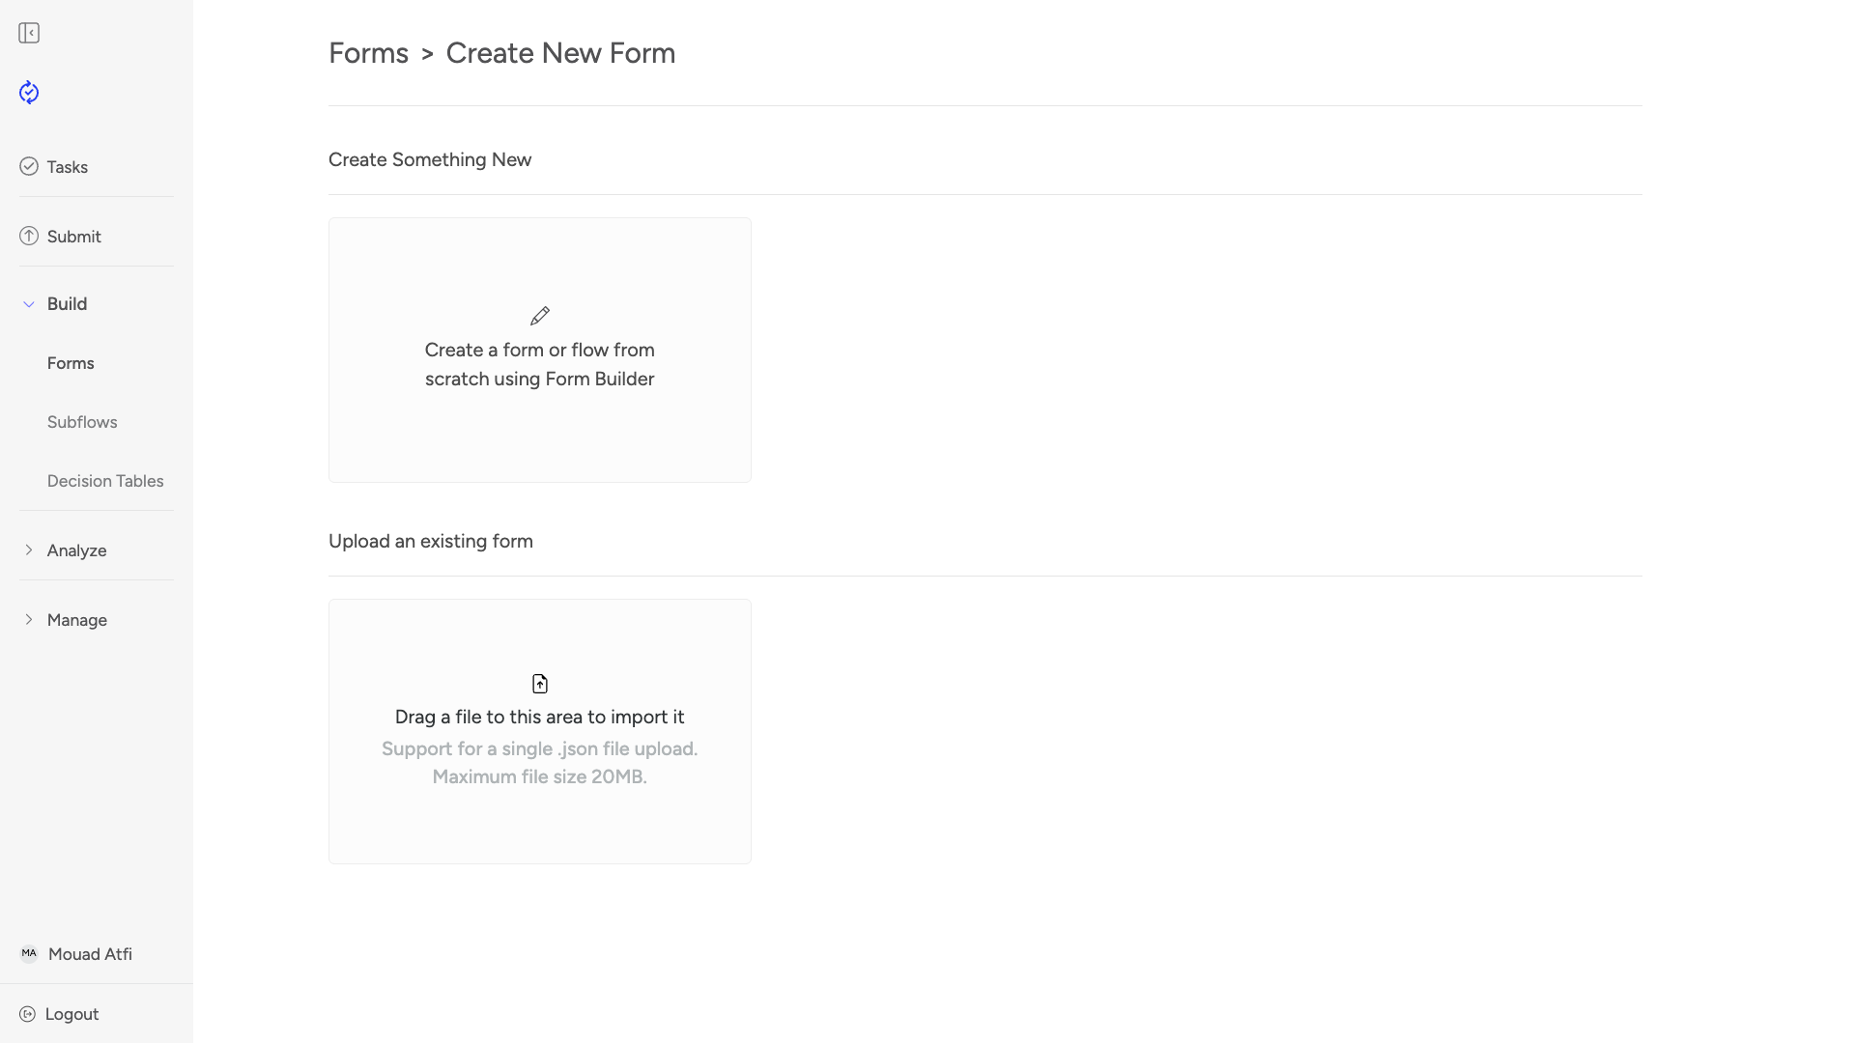Click the file upload icon in import area
This screenshot has width=1855, height=1043.
(x=540, y=684)
